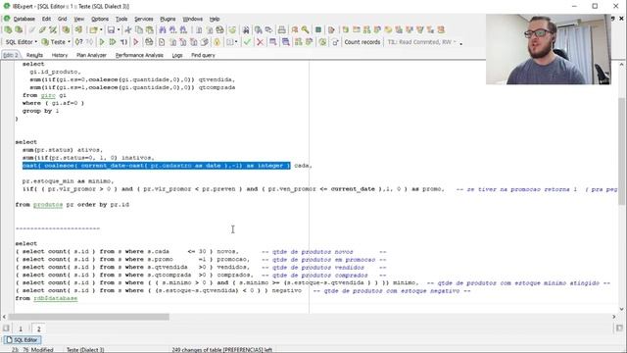Switch to the Results tab
This screenshot has width=627, height=353.
tap(34, 55)
